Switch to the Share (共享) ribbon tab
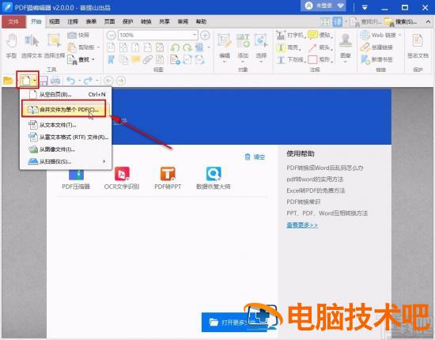Screen dimensions: 435x340 pyautogui.click(x=165, y=21)
